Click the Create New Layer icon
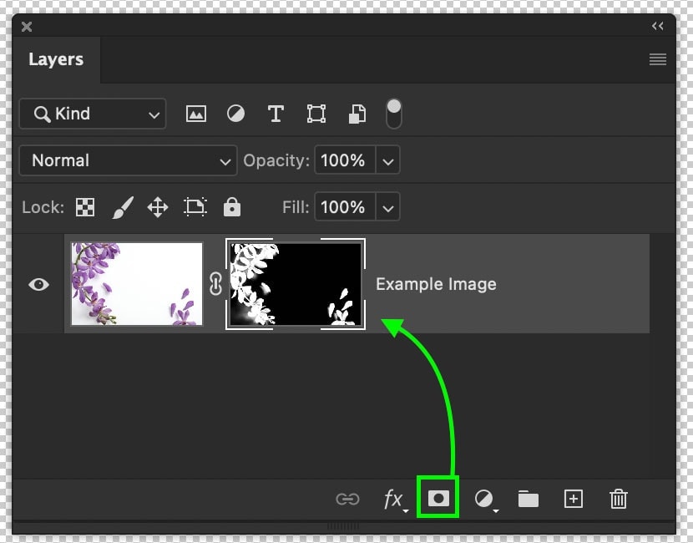The width and height of the screenshot is (693, 543). pyautogui.click(x=573, y=499)
